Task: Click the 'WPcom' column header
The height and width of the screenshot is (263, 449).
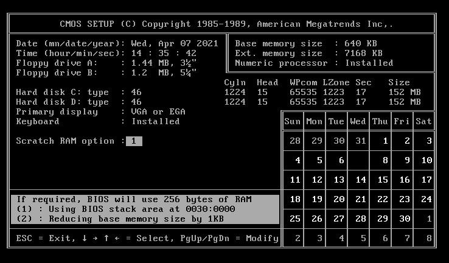Action: pyautogui.click(x=304, y=83)
